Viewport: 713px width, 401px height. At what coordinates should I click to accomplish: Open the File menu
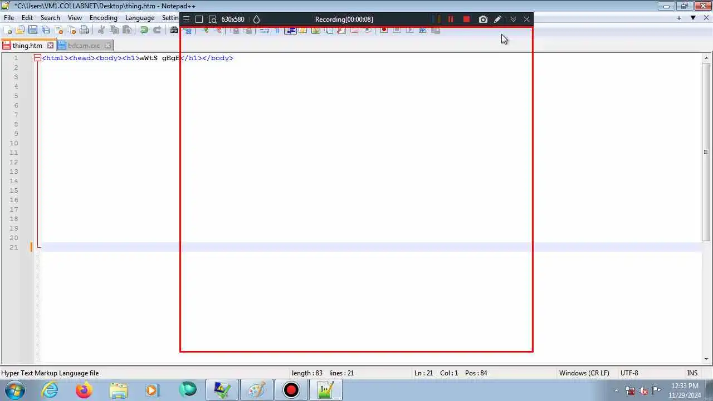coord(9,18)
